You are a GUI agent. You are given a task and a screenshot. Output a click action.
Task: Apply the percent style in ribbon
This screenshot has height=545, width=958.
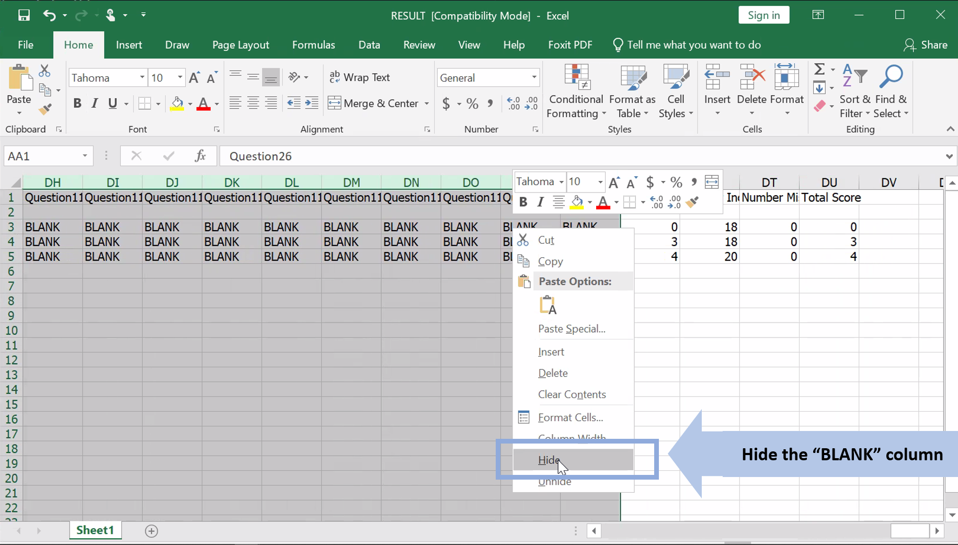(472, 104)
